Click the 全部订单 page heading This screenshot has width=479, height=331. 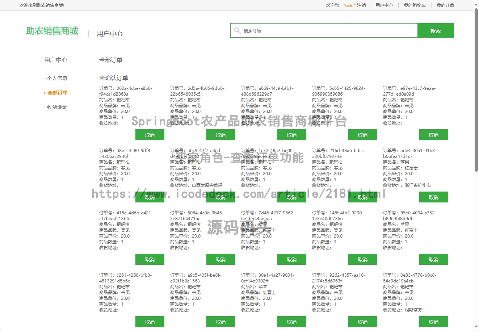coord(111,60)
